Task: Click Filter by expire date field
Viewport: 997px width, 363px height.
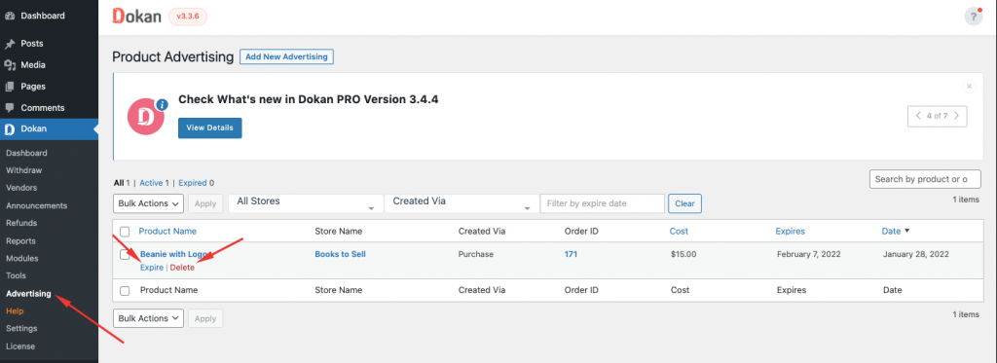Action: pyautogui.click(x=602, y=203)
